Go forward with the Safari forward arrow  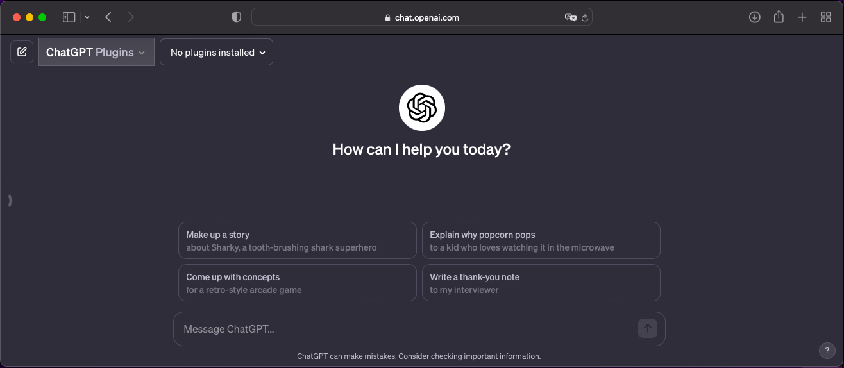coord(131,17)
